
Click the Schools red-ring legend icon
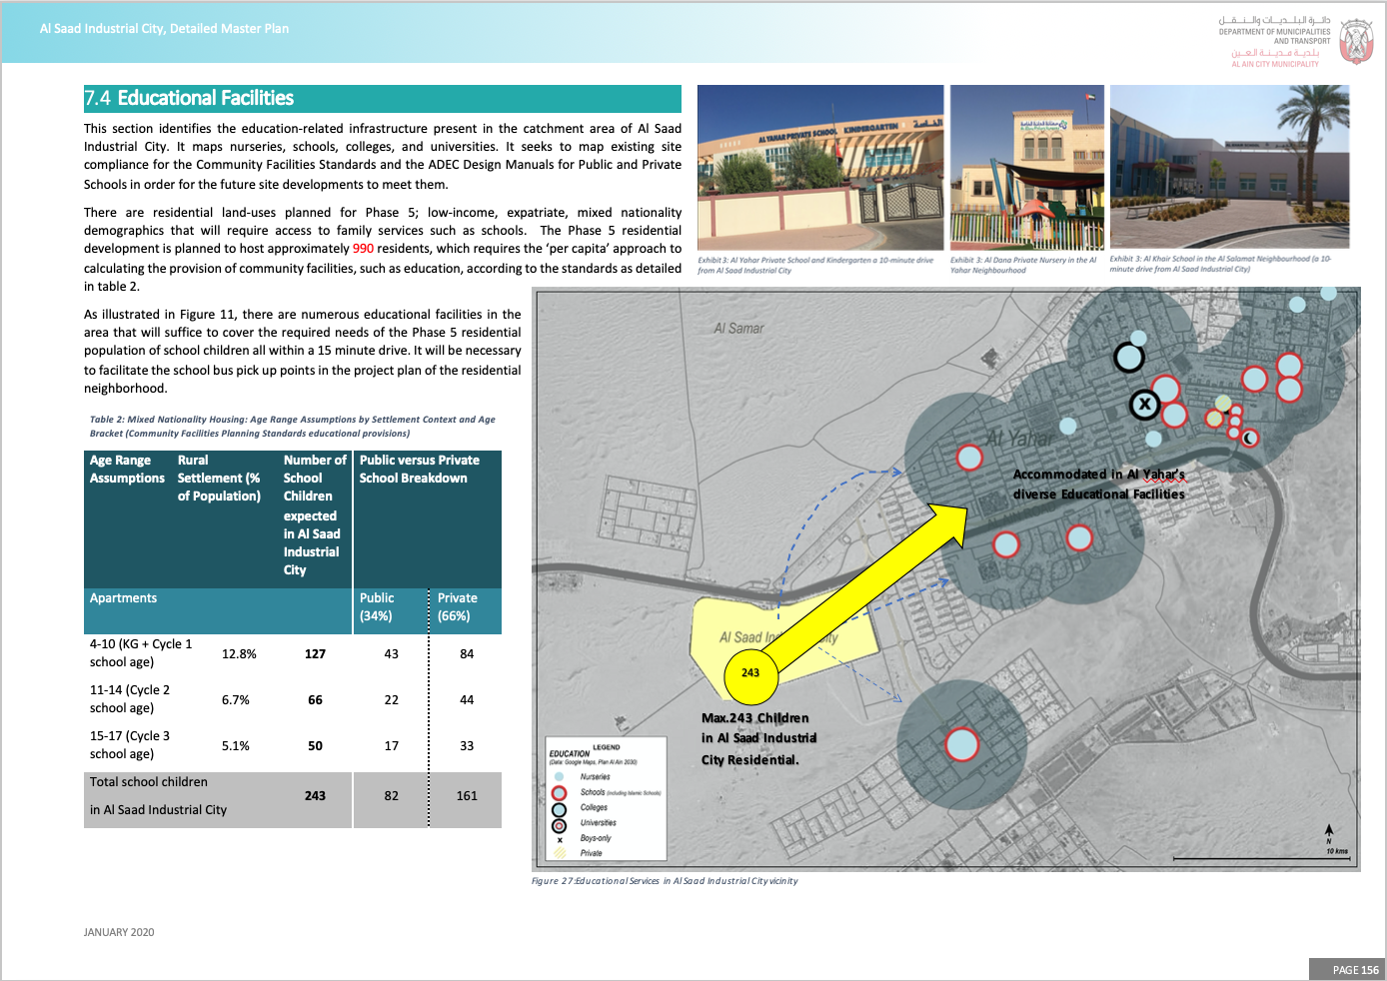[559, 792]
